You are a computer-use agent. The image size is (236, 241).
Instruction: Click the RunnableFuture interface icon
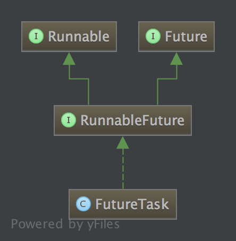point(69,120)
